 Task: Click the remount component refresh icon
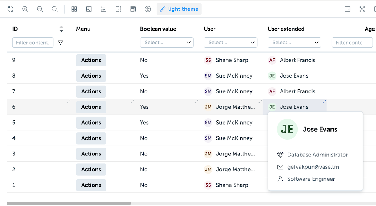11,9
